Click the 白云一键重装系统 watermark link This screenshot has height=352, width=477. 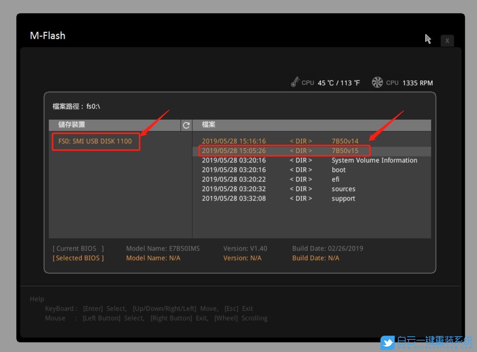click(x=435, y=340)
